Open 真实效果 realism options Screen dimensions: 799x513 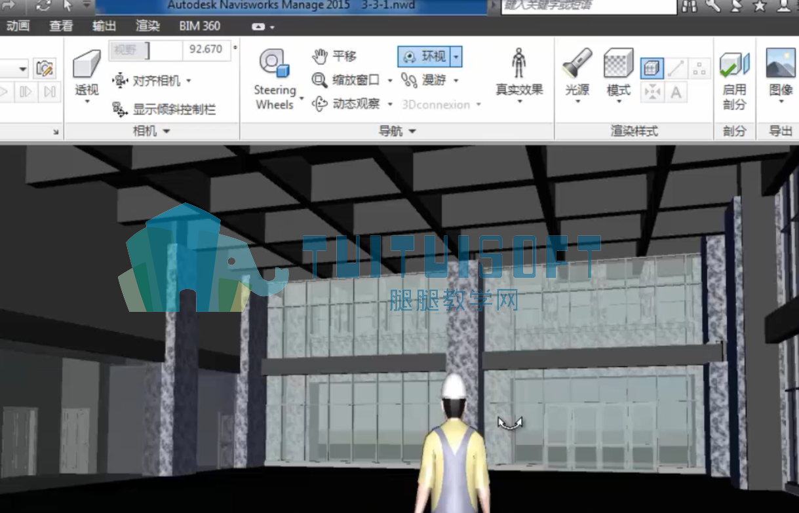[519, 76]
